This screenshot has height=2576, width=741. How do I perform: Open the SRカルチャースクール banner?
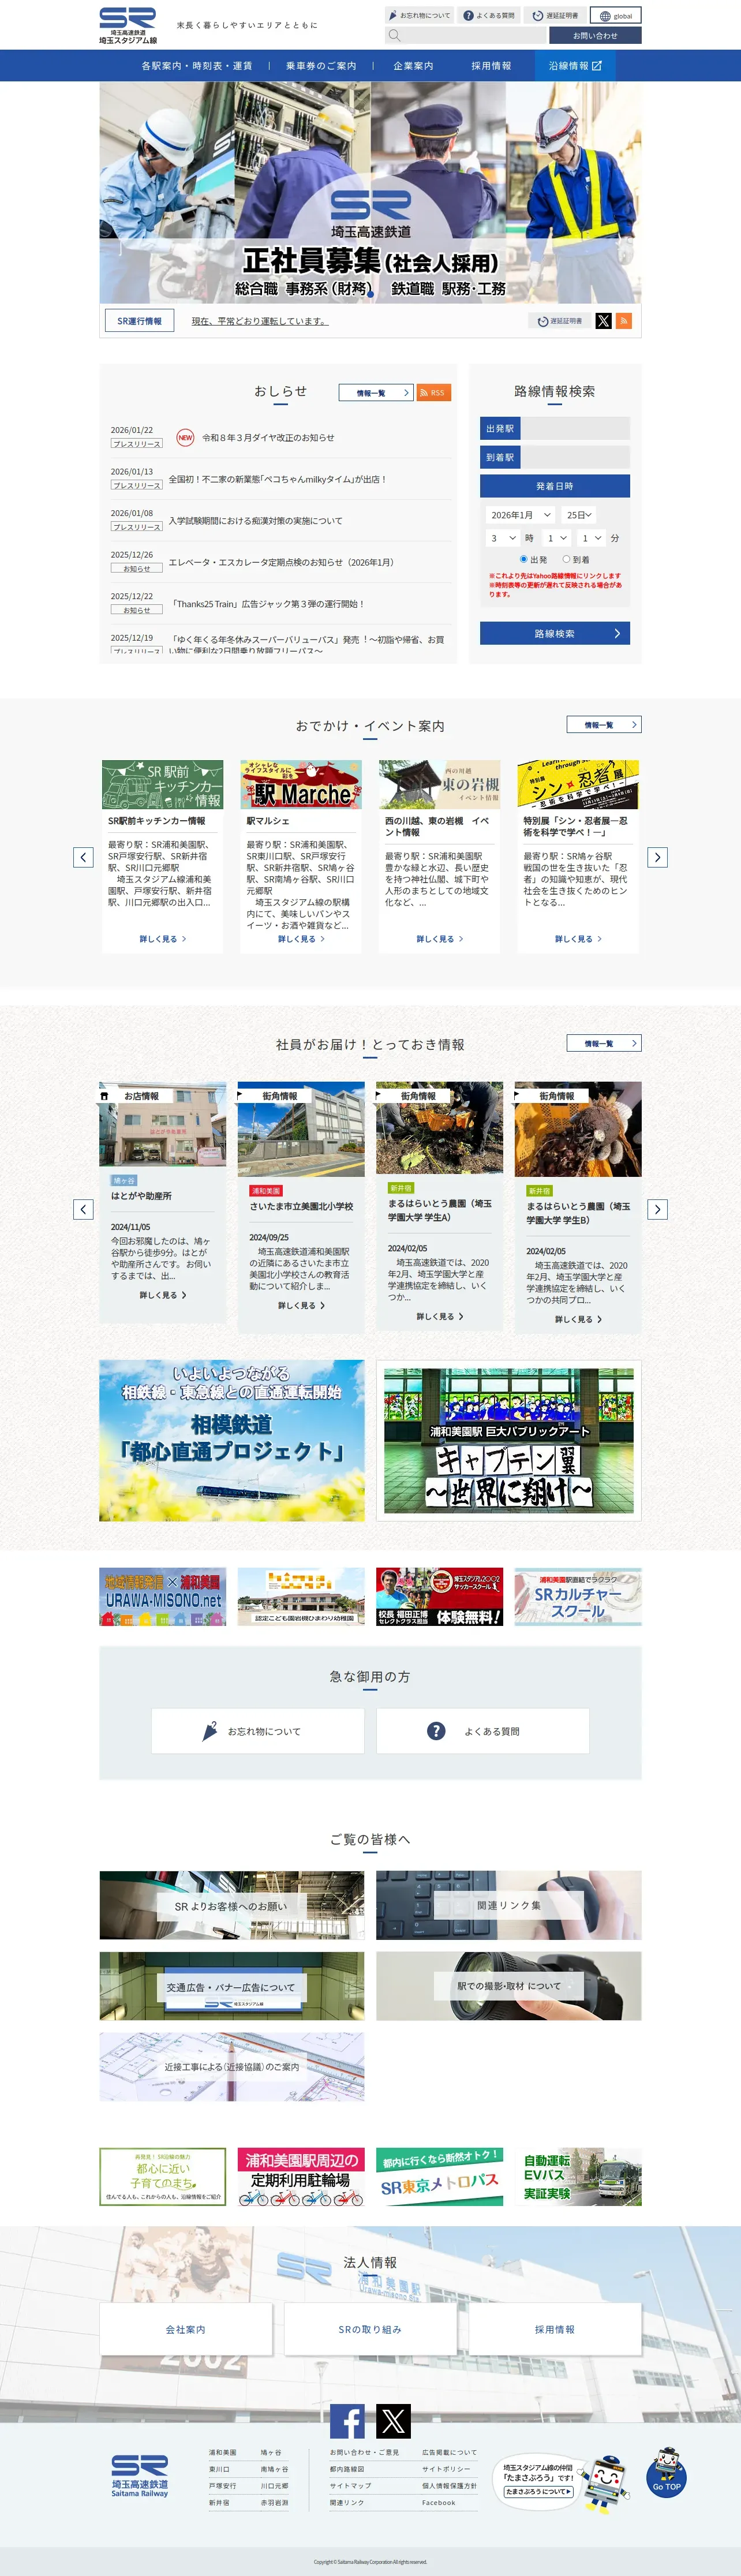point(578,1596)
